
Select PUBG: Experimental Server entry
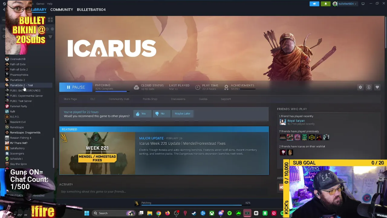pos(26,96)
